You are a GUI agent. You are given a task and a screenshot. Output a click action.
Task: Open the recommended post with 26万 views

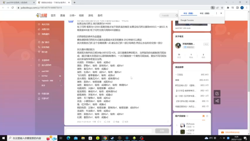tap(192, 75)
